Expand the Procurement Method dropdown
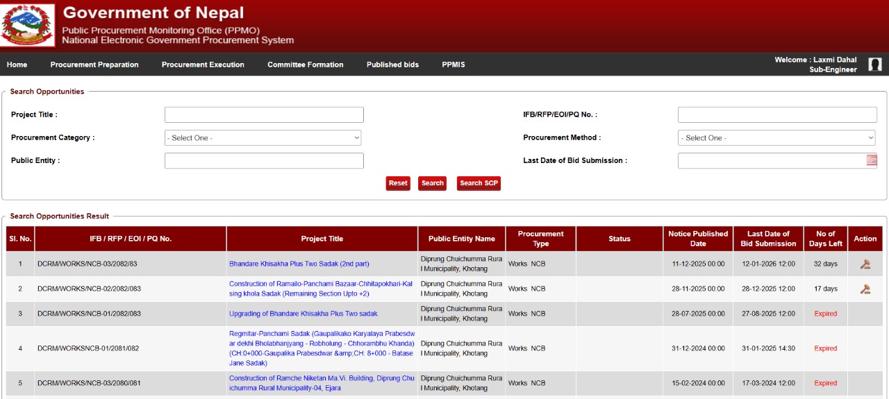Screen dimensions: 889x399 776,137
